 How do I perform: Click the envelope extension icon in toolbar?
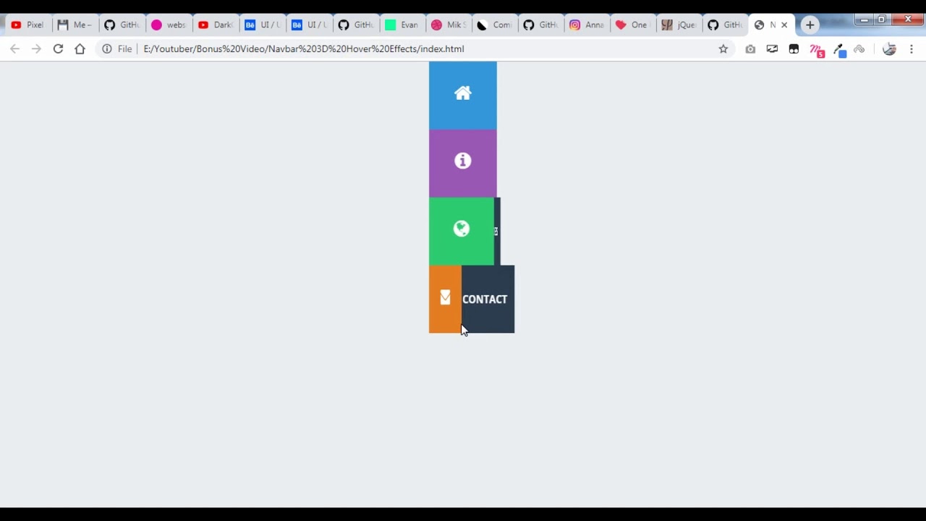coord(772,48)
